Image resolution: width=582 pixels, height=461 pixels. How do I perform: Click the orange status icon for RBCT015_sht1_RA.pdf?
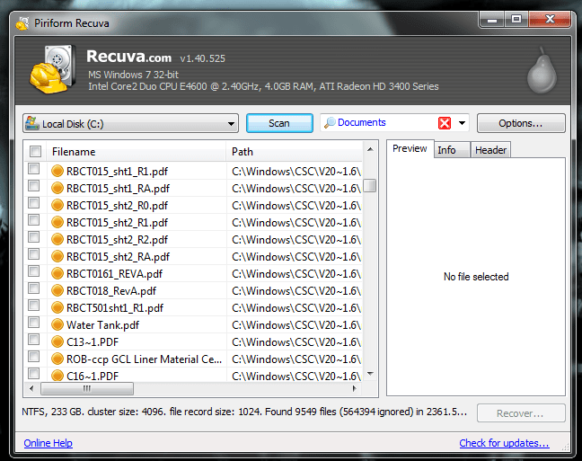57,188
